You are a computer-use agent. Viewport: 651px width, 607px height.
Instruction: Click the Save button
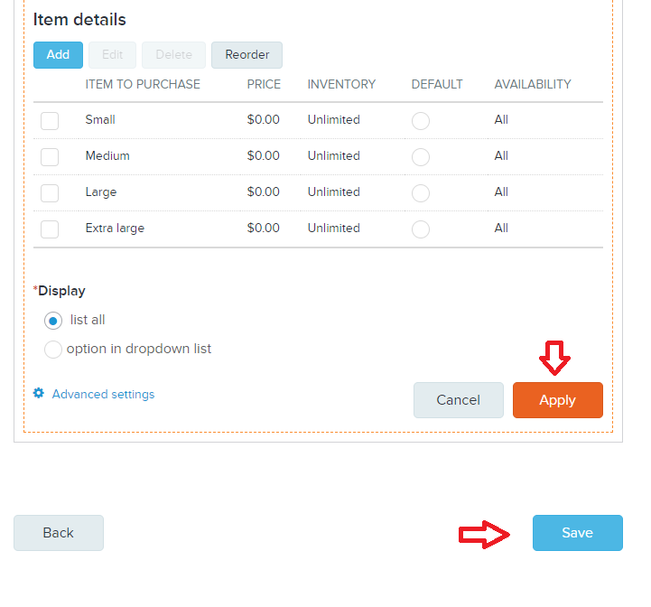pyautogui.click(x=578, y=533)
